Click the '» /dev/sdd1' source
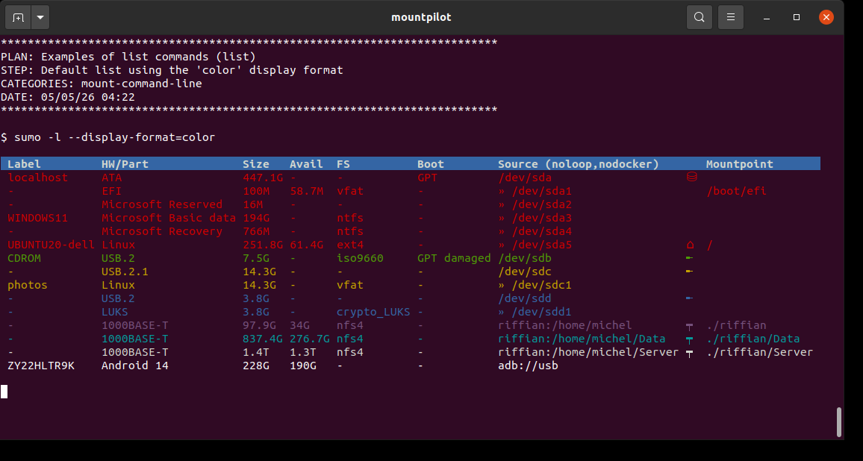The image size is (863, 461). coord(535,312)
